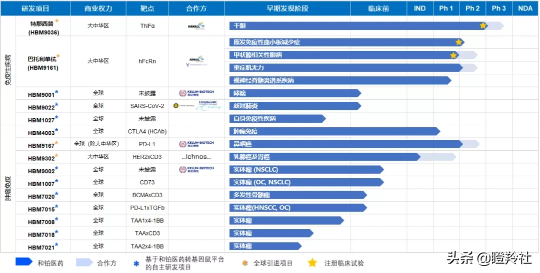
Task: Click the 多发性骨髓瘤 progress bar
Action: (x=298, y=195)
